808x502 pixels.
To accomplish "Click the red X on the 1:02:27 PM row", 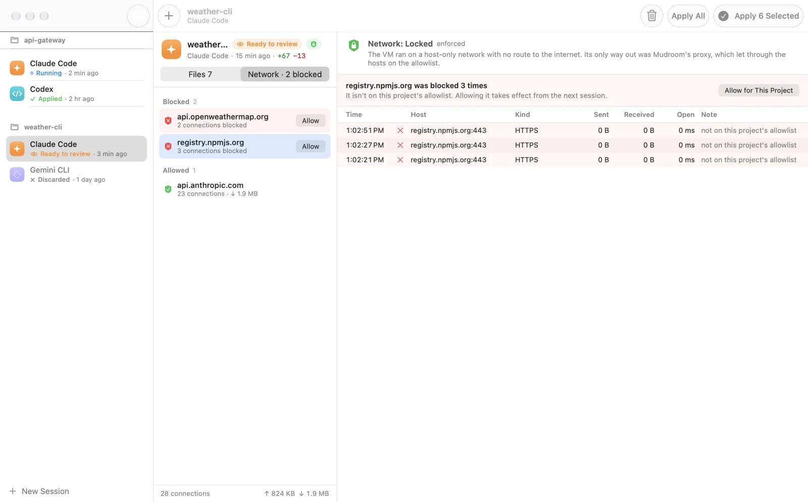I will (x=400, y=145).
